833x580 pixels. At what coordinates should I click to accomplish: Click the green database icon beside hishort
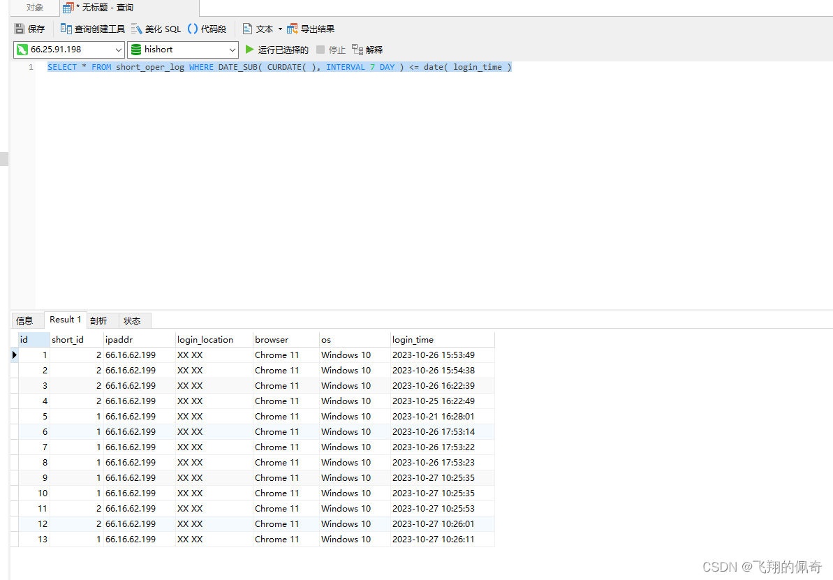[x=136, y=50]
